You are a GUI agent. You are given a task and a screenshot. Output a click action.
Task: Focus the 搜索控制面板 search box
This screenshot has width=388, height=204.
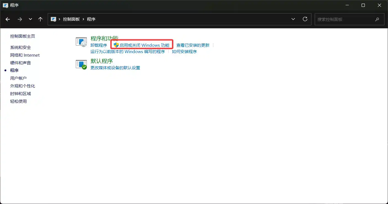[x=349, y=20]
